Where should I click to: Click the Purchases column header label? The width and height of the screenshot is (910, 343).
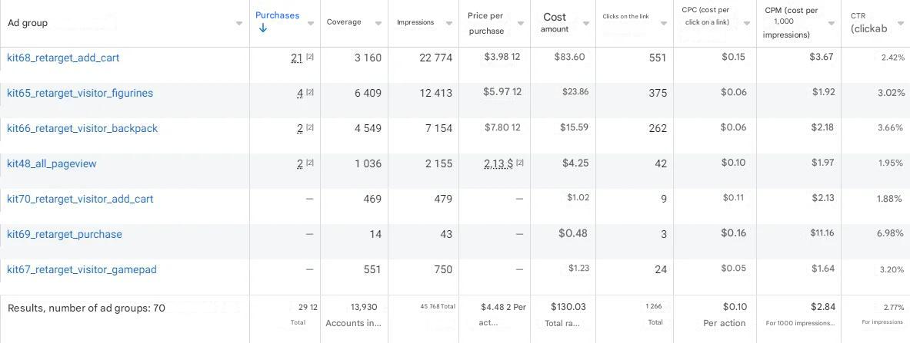coord(277,15)
